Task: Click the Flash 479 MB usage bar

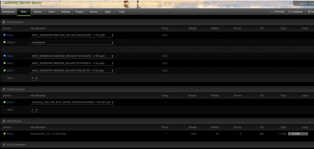Action: 298,134
